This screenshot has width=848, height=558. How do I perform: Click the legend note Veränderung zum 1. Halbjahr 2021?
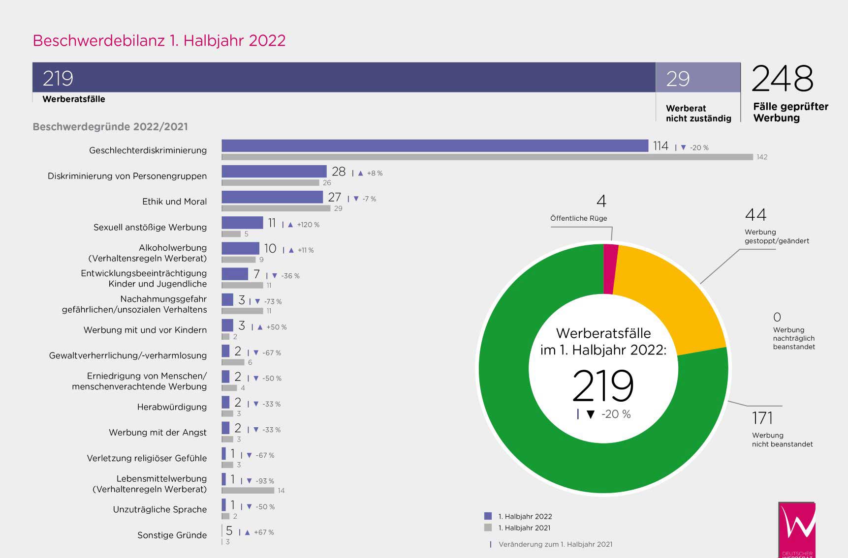pos(556,544)
